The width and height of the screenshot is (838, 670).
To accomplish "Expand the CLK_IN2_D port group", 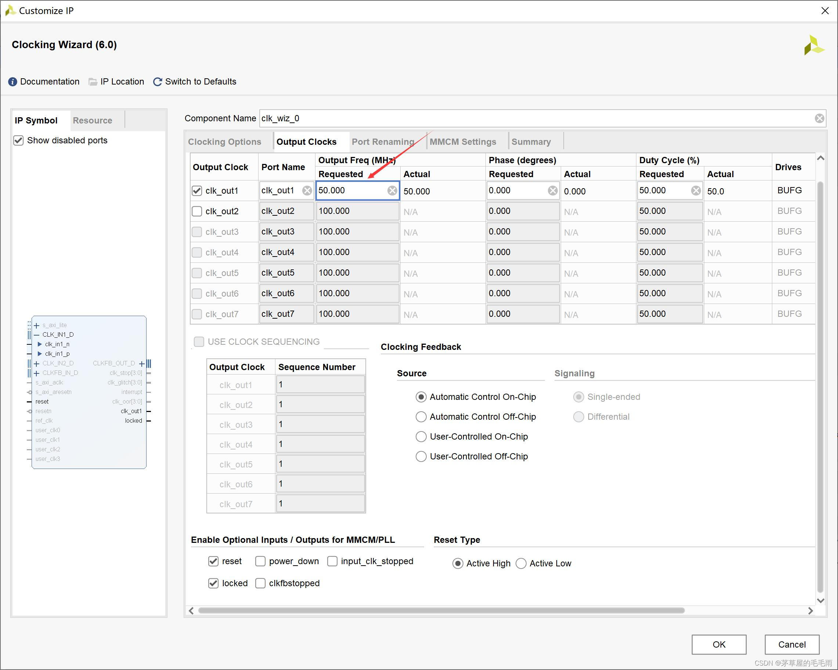I will tap(36, 363).
